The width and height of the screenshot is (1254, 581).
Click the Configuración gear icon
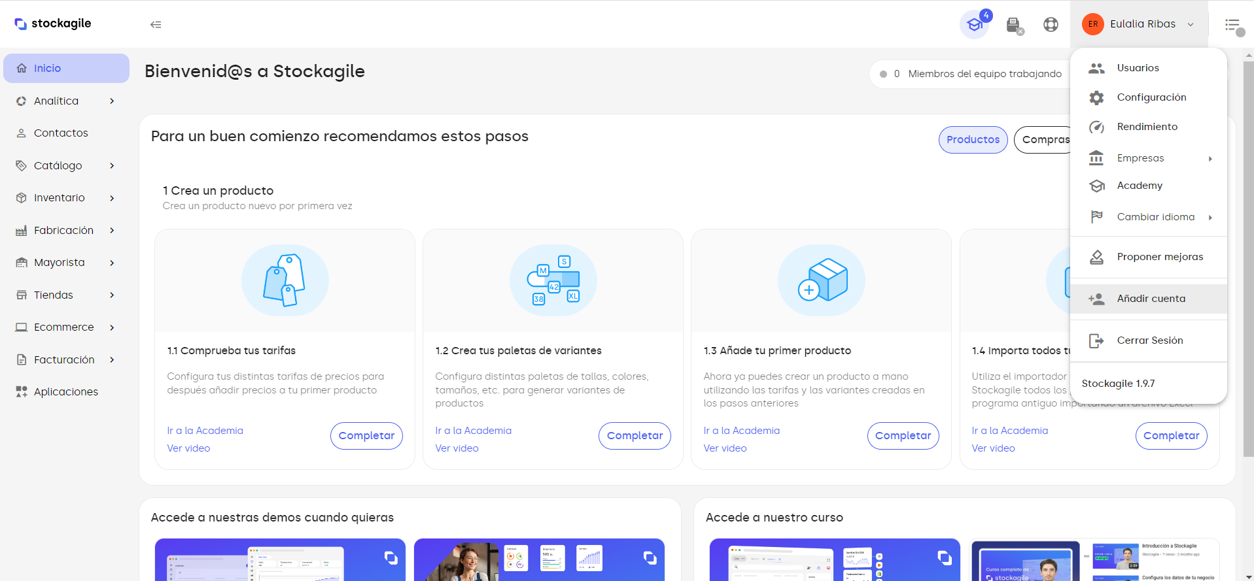click(x=1096, y=97)
